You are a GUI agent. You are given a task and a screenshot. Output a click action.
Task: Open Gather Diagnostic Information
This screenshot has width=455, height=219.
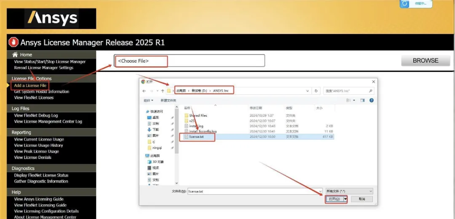pos(41,181)
